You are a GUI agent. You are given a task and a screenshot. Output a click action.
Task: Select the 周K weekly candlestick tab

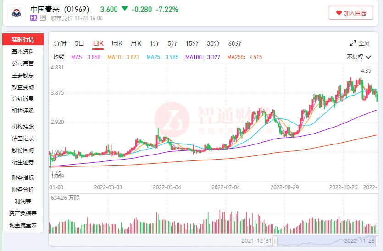[x=117, y=44]
